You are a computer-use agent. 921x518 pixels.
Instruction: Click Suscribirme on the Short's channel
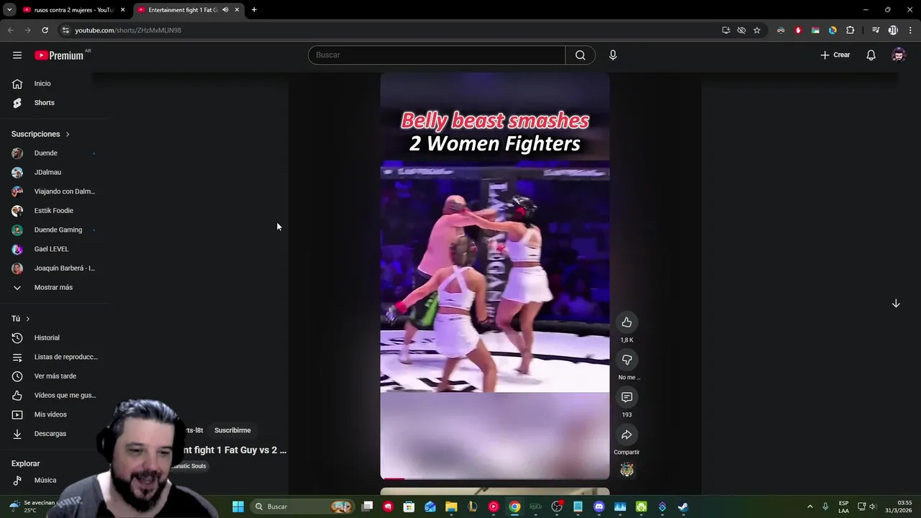pyautogui.click(x=232, y=430)
